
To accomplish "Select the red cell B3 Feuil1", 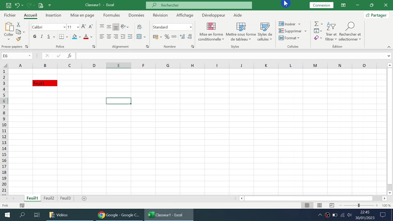I will (x=45, y=83).
